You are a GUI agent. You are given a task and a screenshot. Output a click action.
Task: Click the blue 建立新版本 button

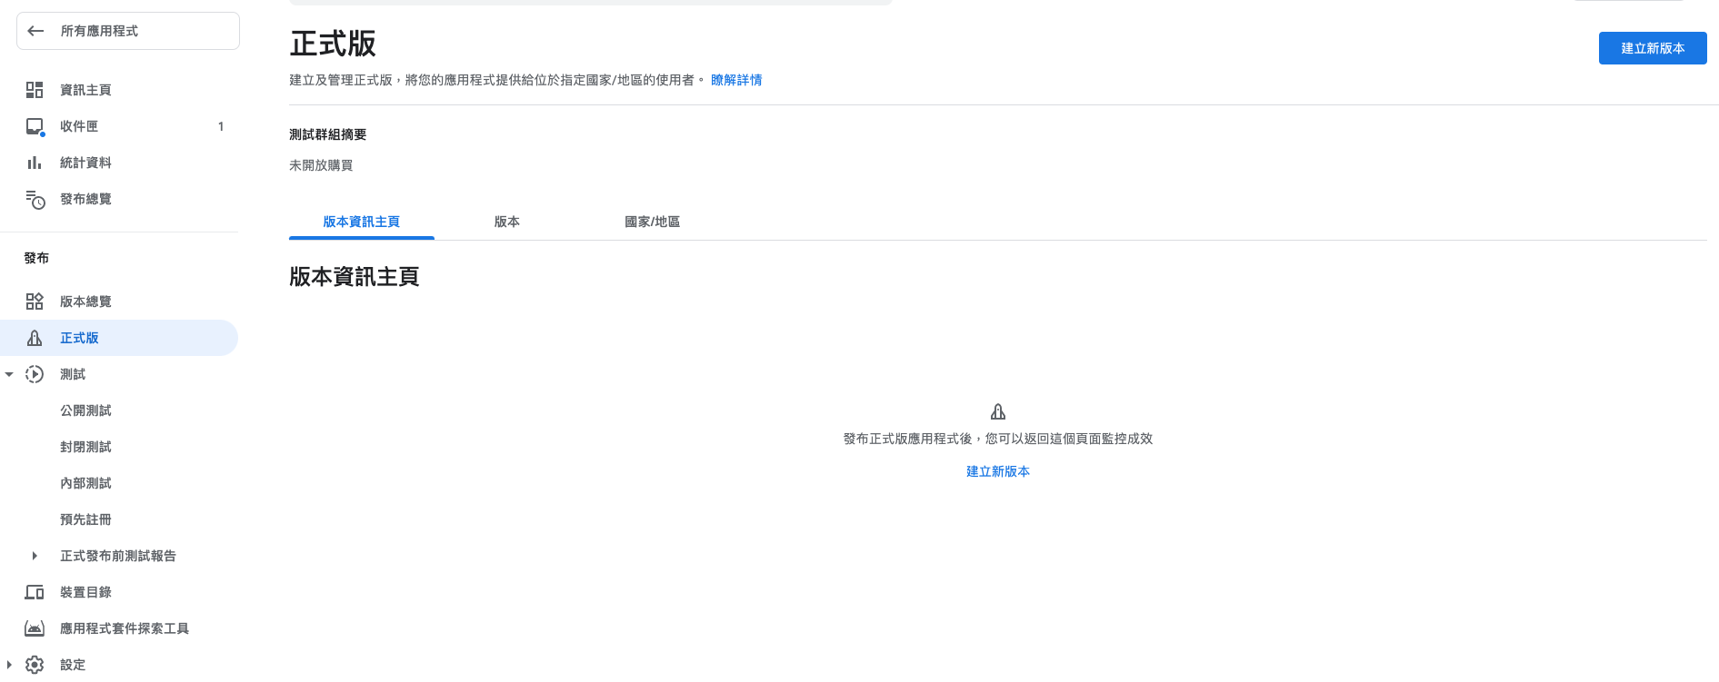pos(1652,48)
